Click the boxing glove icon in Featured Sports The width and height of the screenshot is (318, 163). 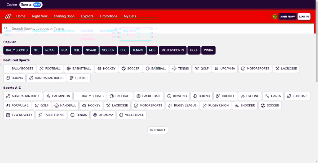8,78
